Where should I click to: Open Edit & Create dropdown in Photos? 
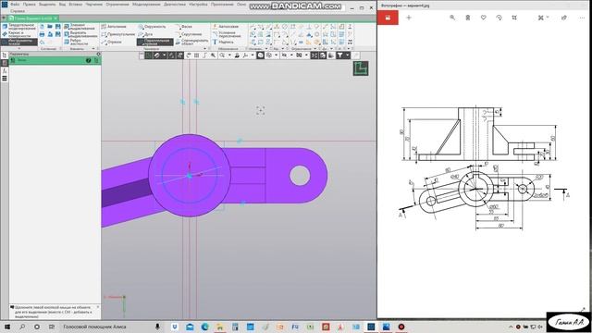click(x=543, y=18)
